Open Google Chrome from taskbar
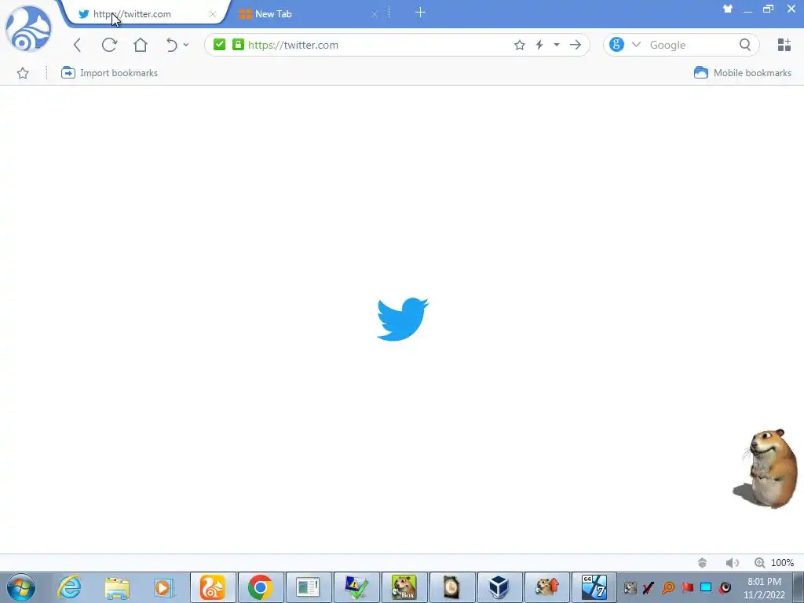 [x=261, y=587]
